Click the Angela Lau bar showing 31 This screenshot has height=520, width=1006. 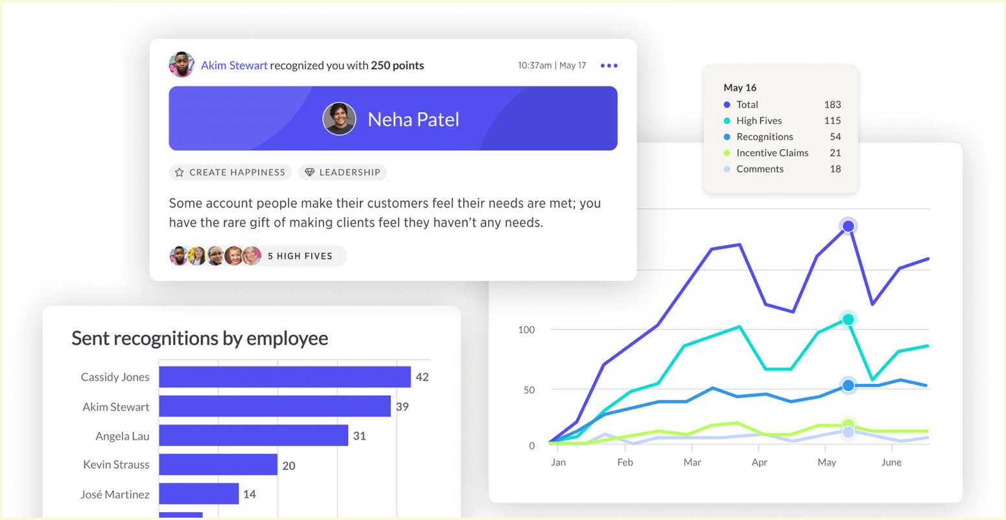(x=253, y=436)
